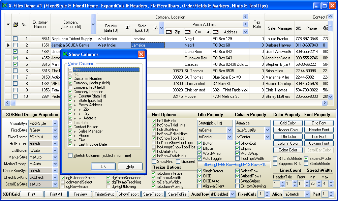Collapse the Company Location header group arrow
338x201 pixels.
click(246, 17)
